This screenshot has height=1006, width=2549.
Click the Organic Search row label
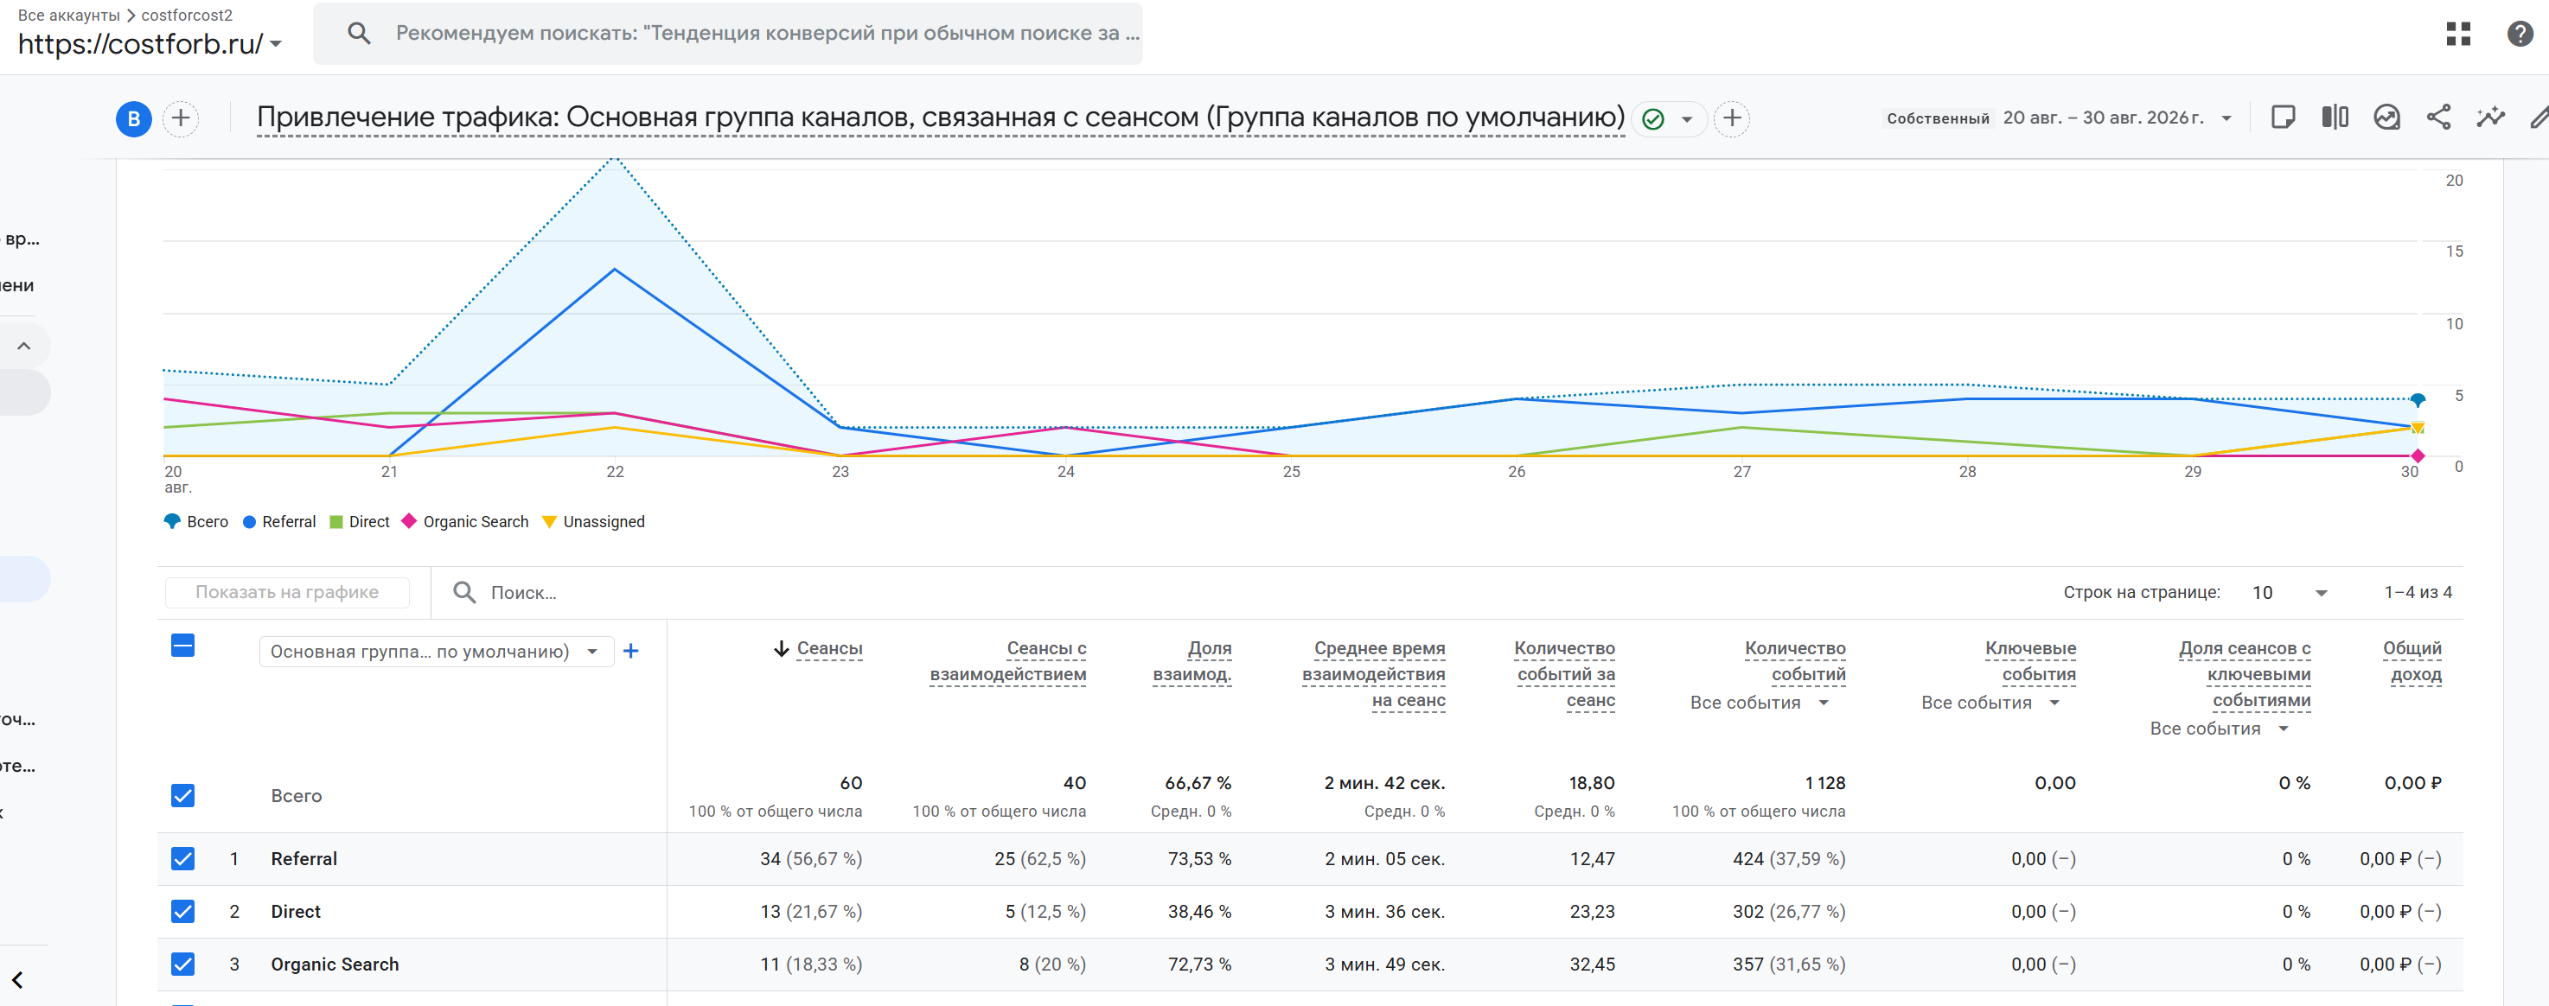(335, 964)
